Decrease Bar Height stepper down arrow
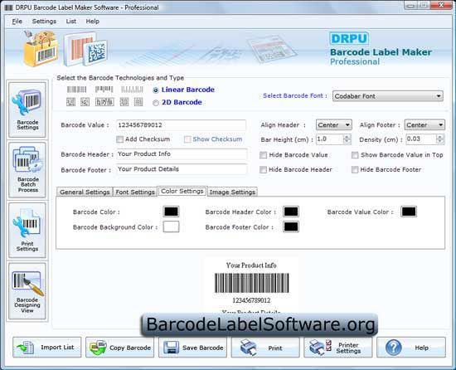Screen dimensions: 456x370 pyautogui.click(x=347, y=141)
